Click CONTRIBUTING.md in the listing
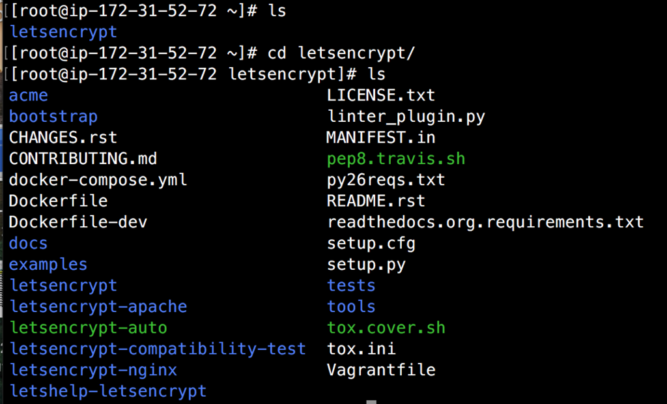Viewport: 667px width, 404px height. tap(83, 159)
